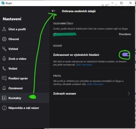Open Nápověda a váš názor section
136x129 pixels.
24,108
